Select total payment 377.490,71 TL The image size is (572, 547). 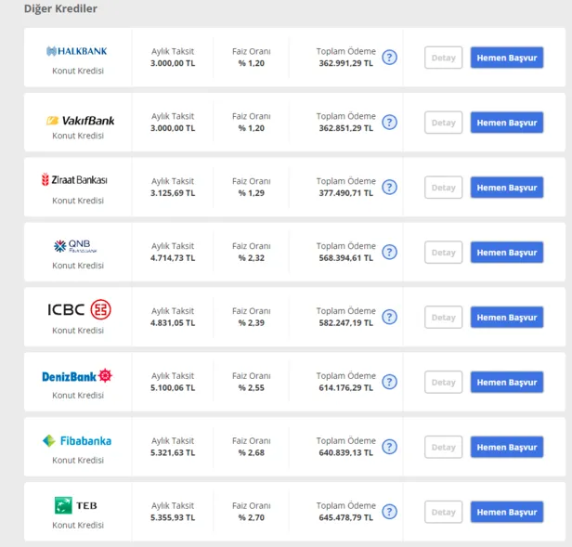pyautogui.click(x=345, y=193)
